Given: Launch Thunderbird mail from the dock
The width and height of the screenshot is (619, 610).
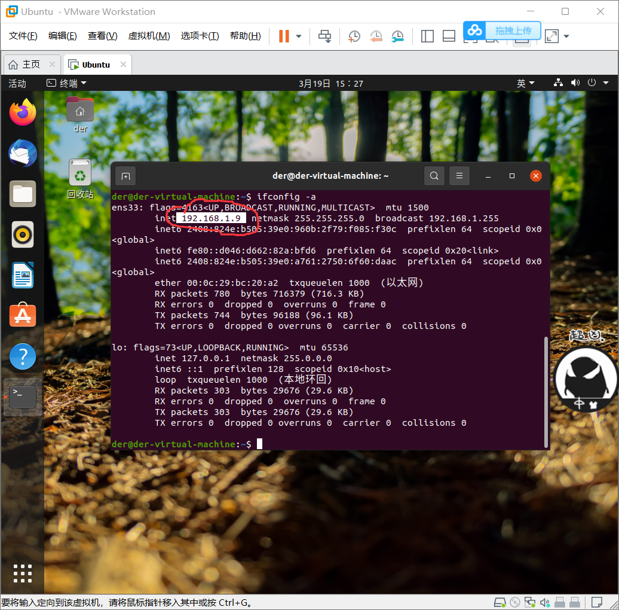Looking at the screenshot, I should 23,153.
